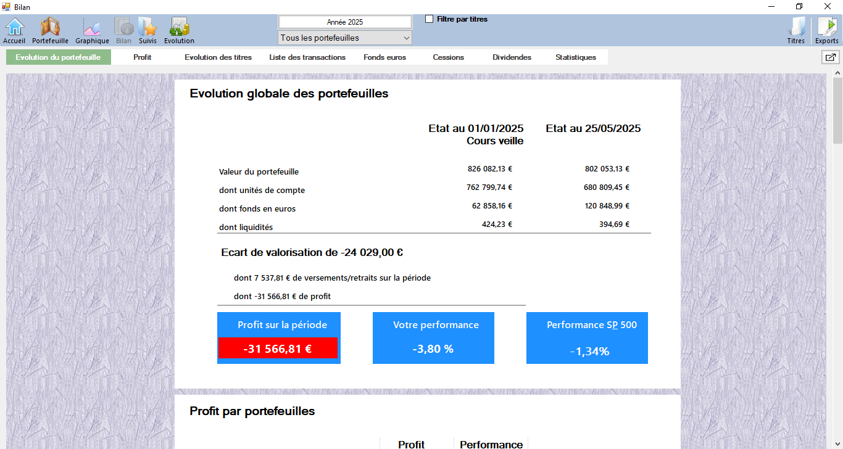Select the Liste des transactions tab

(x=307, y=57)
